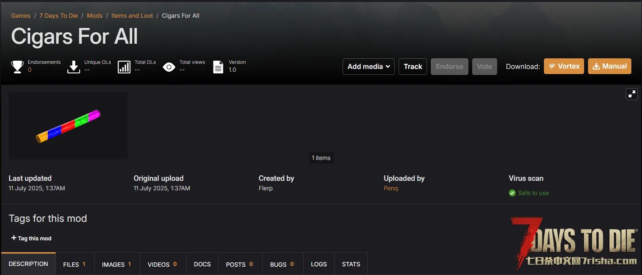Download via the Manual button
The height and width of the screenshot is (275, 642).
(610, 66)
